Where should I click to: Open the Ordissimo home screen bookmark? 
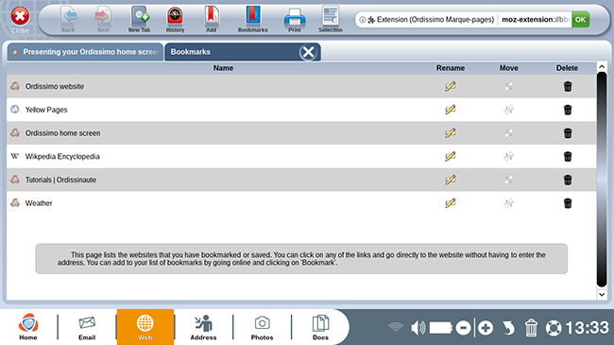click(62, 133)
